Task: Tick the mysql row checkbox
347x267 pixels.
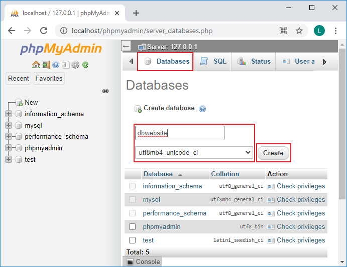Action: click(x=133, y=200)
